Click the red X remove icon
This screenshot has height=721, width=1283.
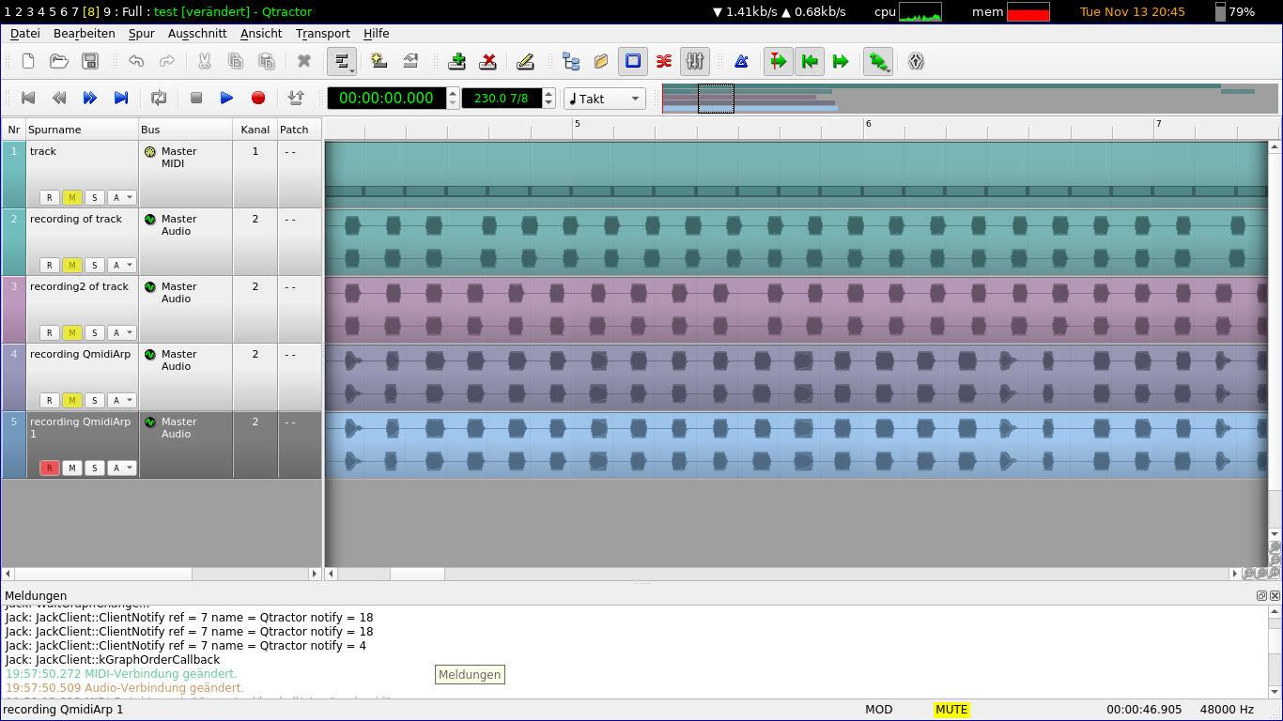coord(488,61)
